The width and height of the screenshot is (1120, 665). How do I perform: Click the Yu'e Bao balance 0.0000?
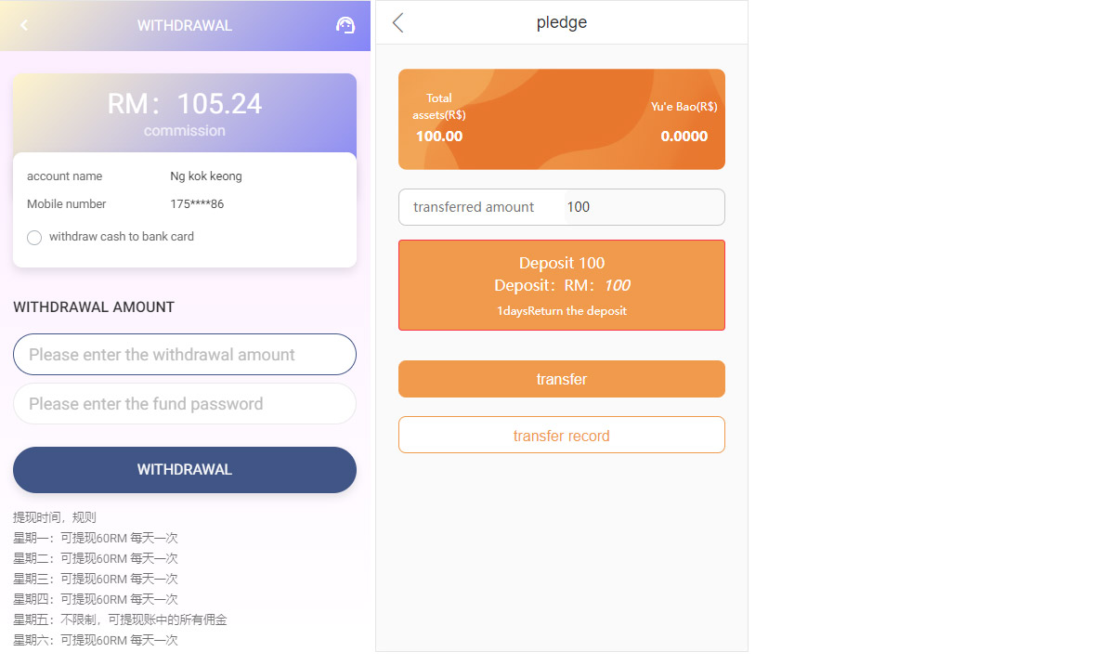pyautogui.click(x=684, y=137)
